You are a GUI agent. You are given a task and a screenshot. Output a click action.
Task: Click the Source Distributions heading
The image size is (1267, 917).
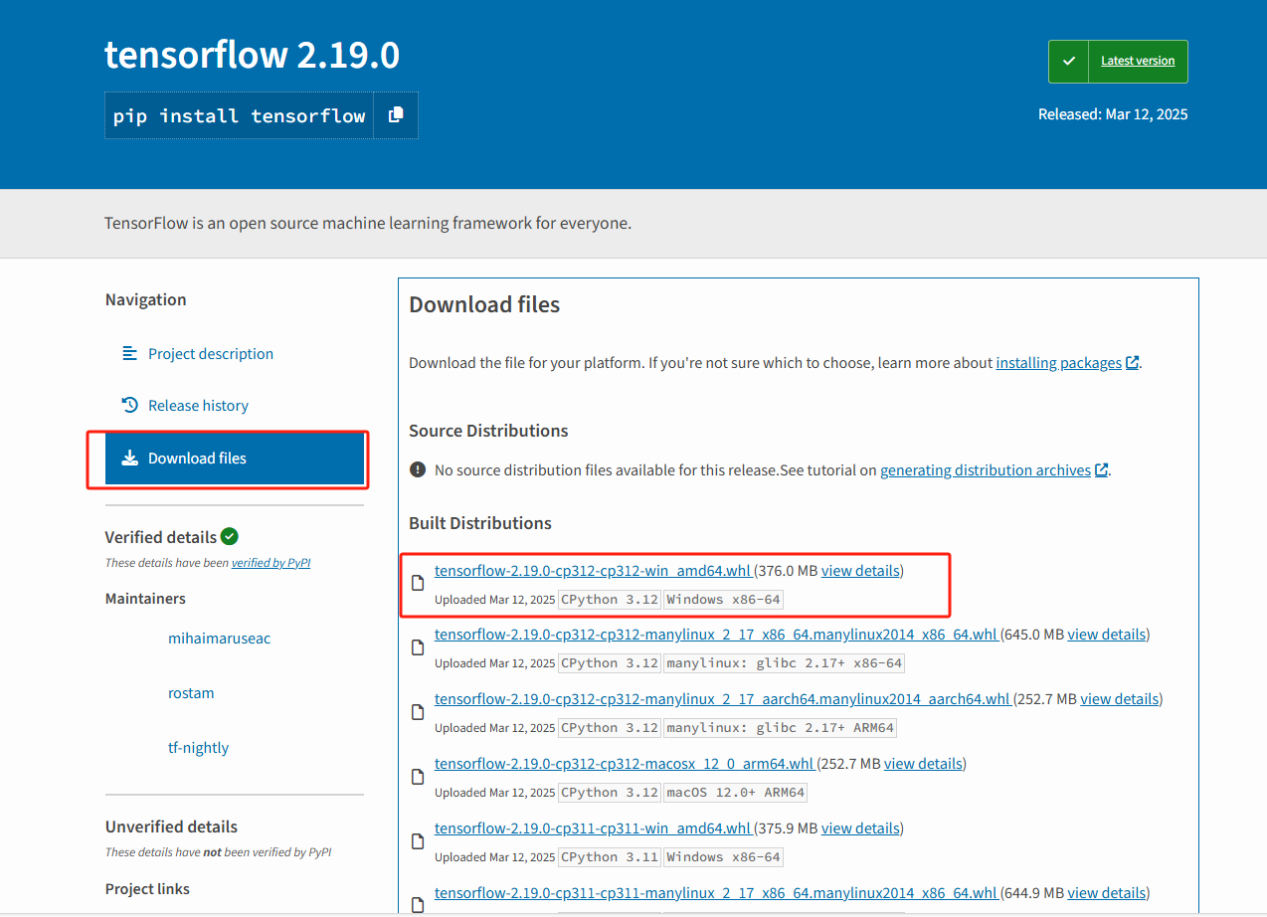(x=488, y=431)
